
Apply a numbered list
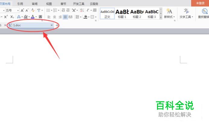click(55, 10)
